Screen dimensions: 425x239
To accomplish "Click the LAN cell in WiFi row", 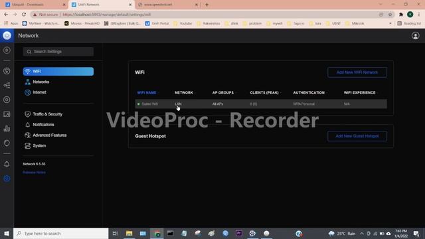I will click(178, 104).
